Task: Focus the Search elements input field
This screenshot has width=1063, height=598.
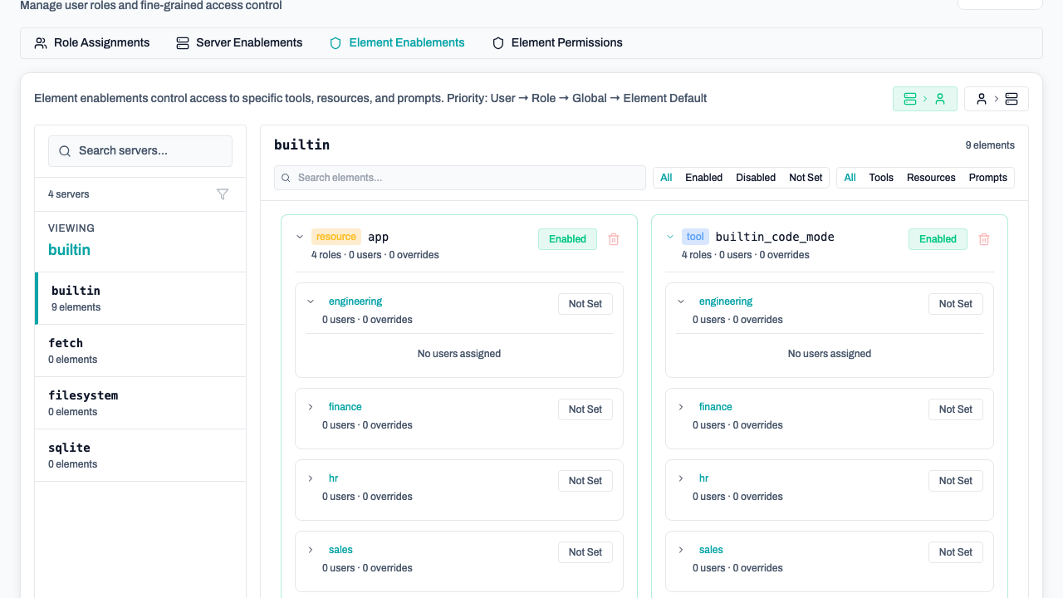Action: (465, 178)
